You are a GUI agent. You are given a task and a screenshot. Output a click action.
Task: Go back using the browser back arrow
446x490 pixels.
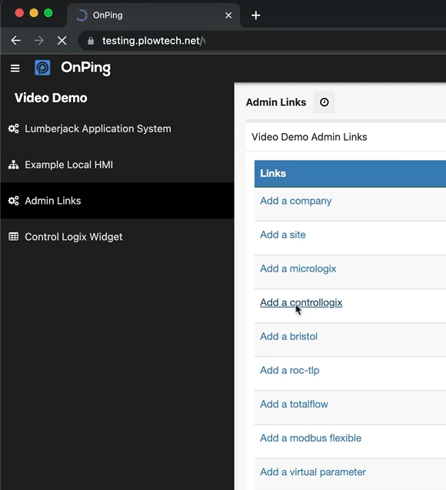(15, 41)
